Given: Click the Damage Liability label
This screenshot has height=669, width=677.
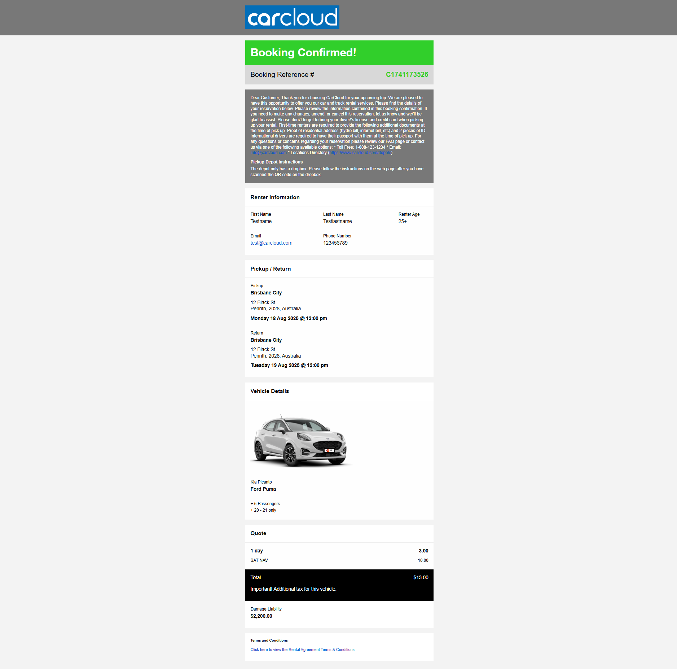Looking at the screenshot, I should pos(266,609).
